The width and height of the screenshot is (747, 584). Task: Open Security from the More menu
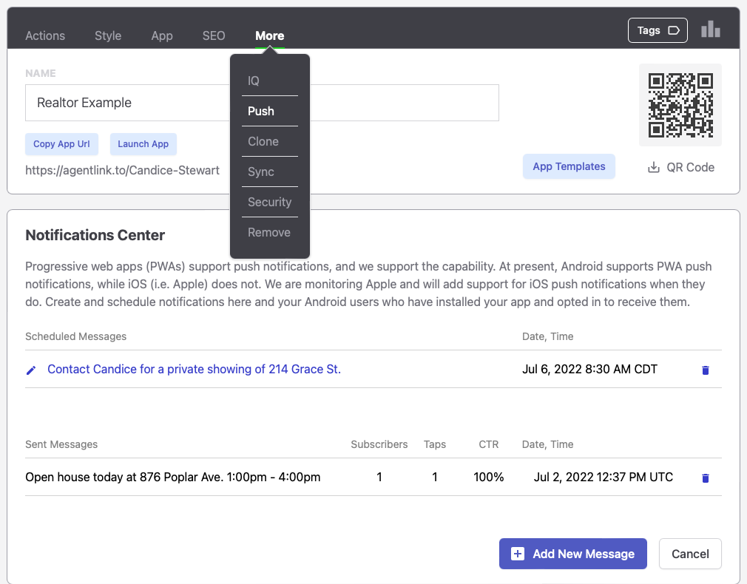269,202
